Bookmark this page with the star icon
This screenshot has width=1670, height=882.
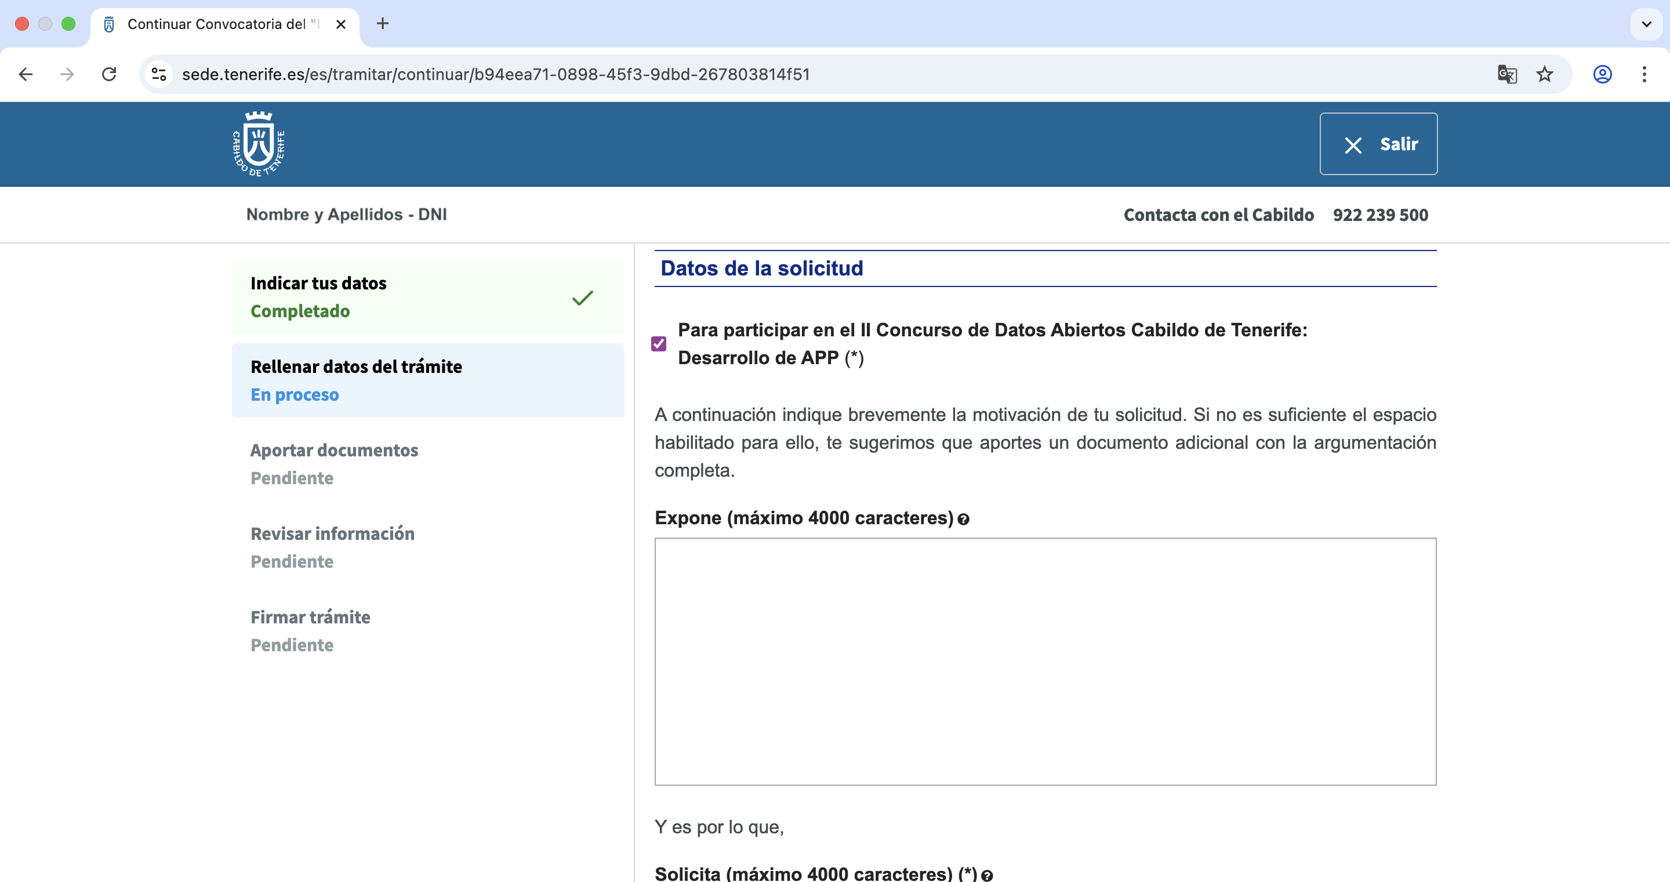[x=1545, y=75]
